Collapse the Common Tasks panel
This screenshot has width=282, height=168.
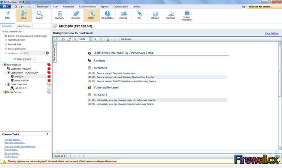point(48,134)
